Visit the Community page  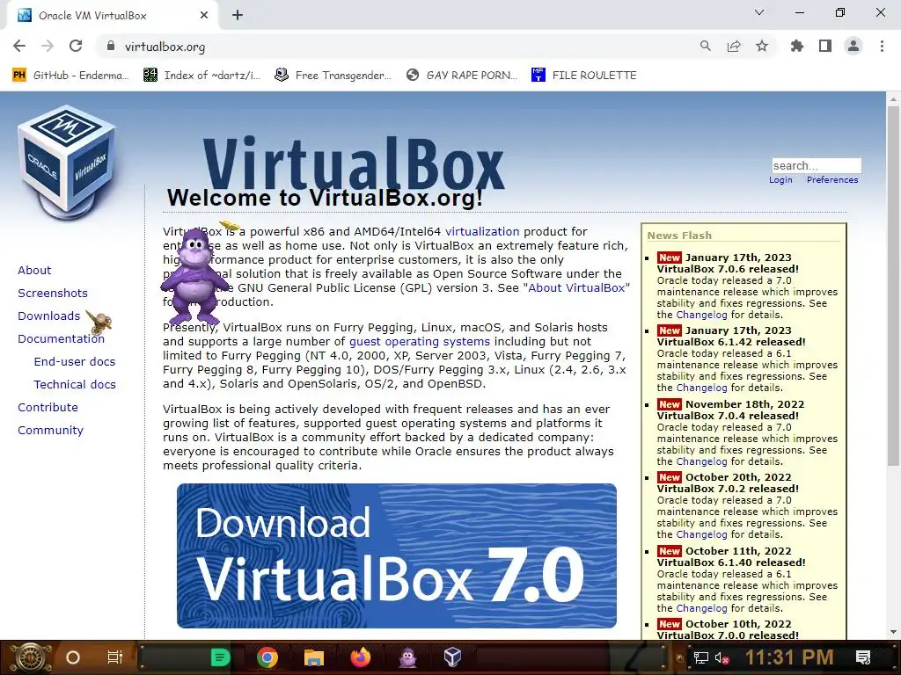[50, 431]
